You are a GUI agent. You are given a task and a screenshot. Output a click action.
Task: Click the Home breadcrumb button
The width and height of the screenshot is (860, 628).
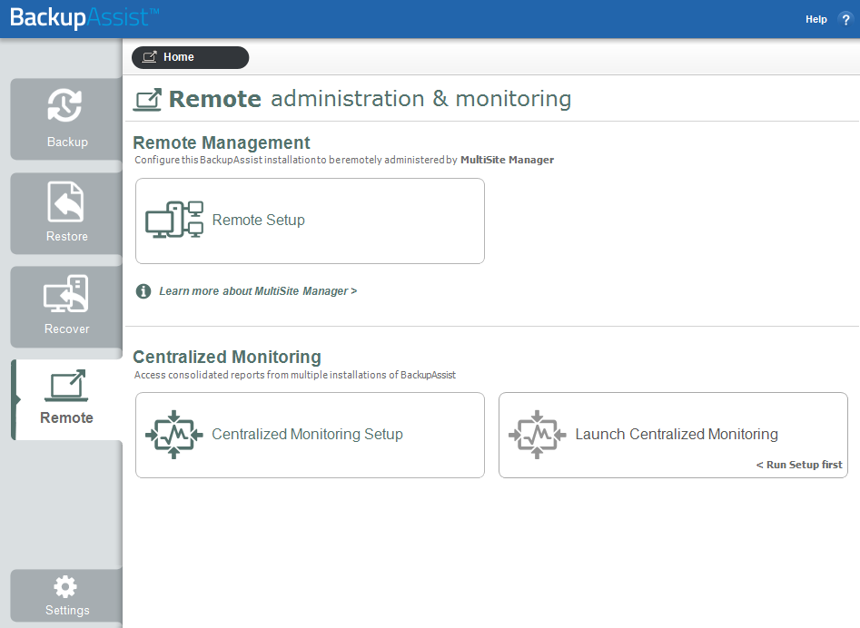pyautogui.click(x=191, y=57)
